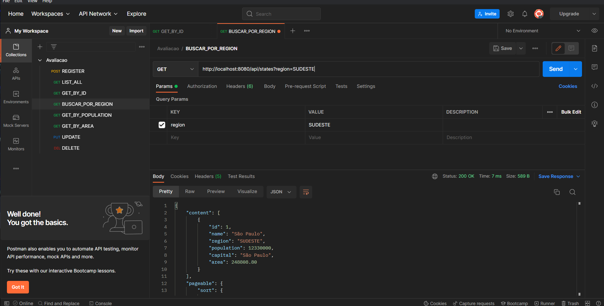Open the comments panel

(x=595, y=67)
